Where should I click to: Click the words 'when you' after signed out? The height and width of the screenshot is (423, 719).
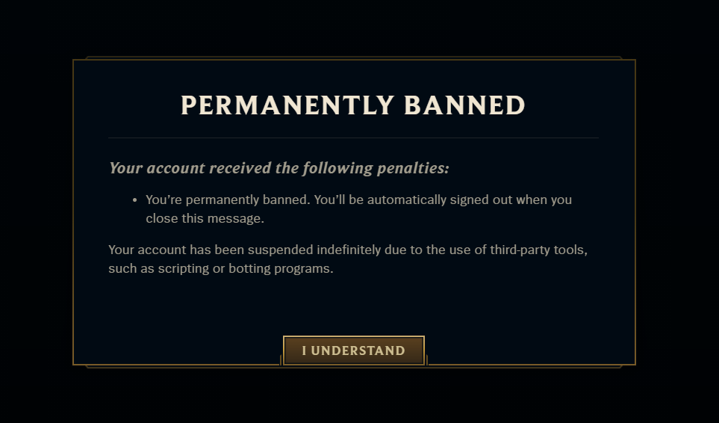point(544,200)
